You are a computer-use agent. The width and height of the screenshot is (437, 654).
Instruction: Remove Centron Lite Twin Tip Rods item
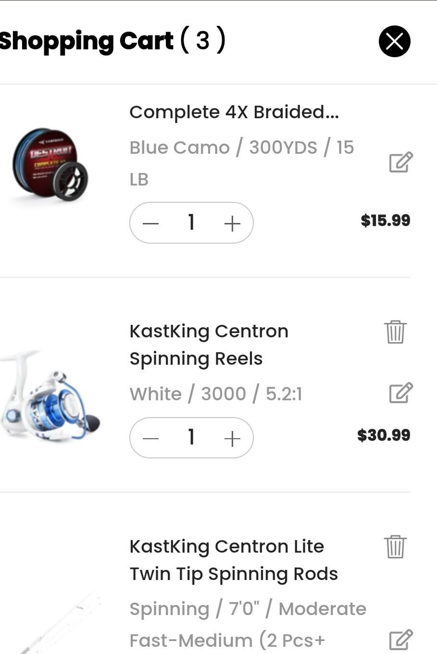pyautogui.click(x=395, y=547)
